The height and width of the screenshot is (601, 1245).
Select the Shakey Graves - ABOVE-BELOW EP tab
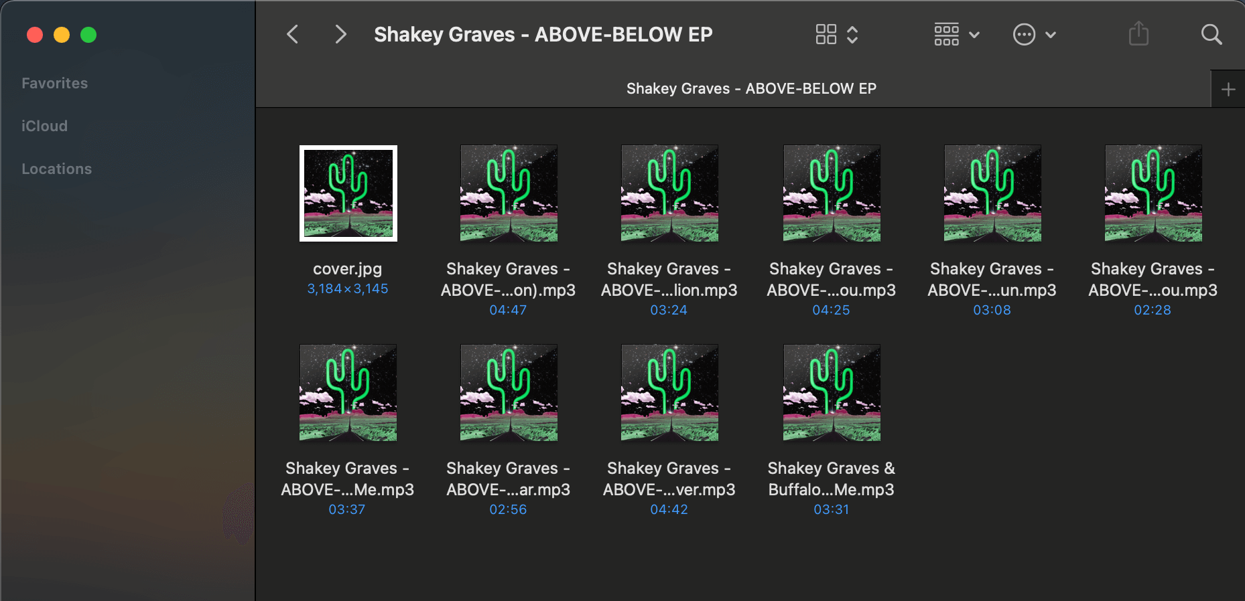751,88
